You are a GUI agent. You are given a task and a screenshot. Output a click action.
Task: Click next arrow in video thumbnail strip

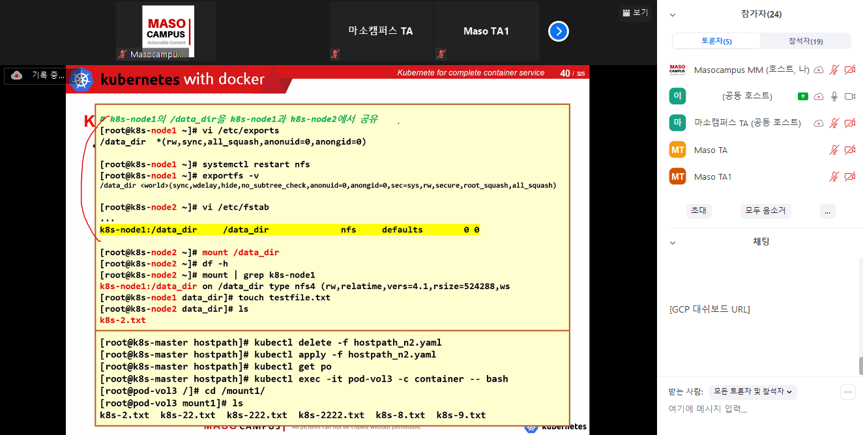click(559, 31)
